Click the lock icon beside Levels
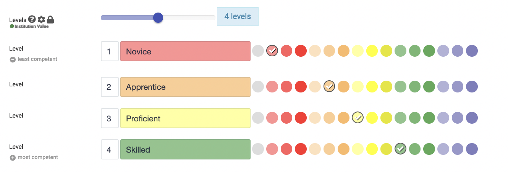This screenshot has width=508, height=172. point(50,19)
